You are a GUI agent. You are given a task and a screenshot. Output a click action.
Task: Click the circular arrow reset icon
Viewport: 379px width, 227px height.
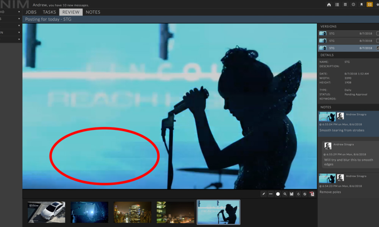pos(298,194)
